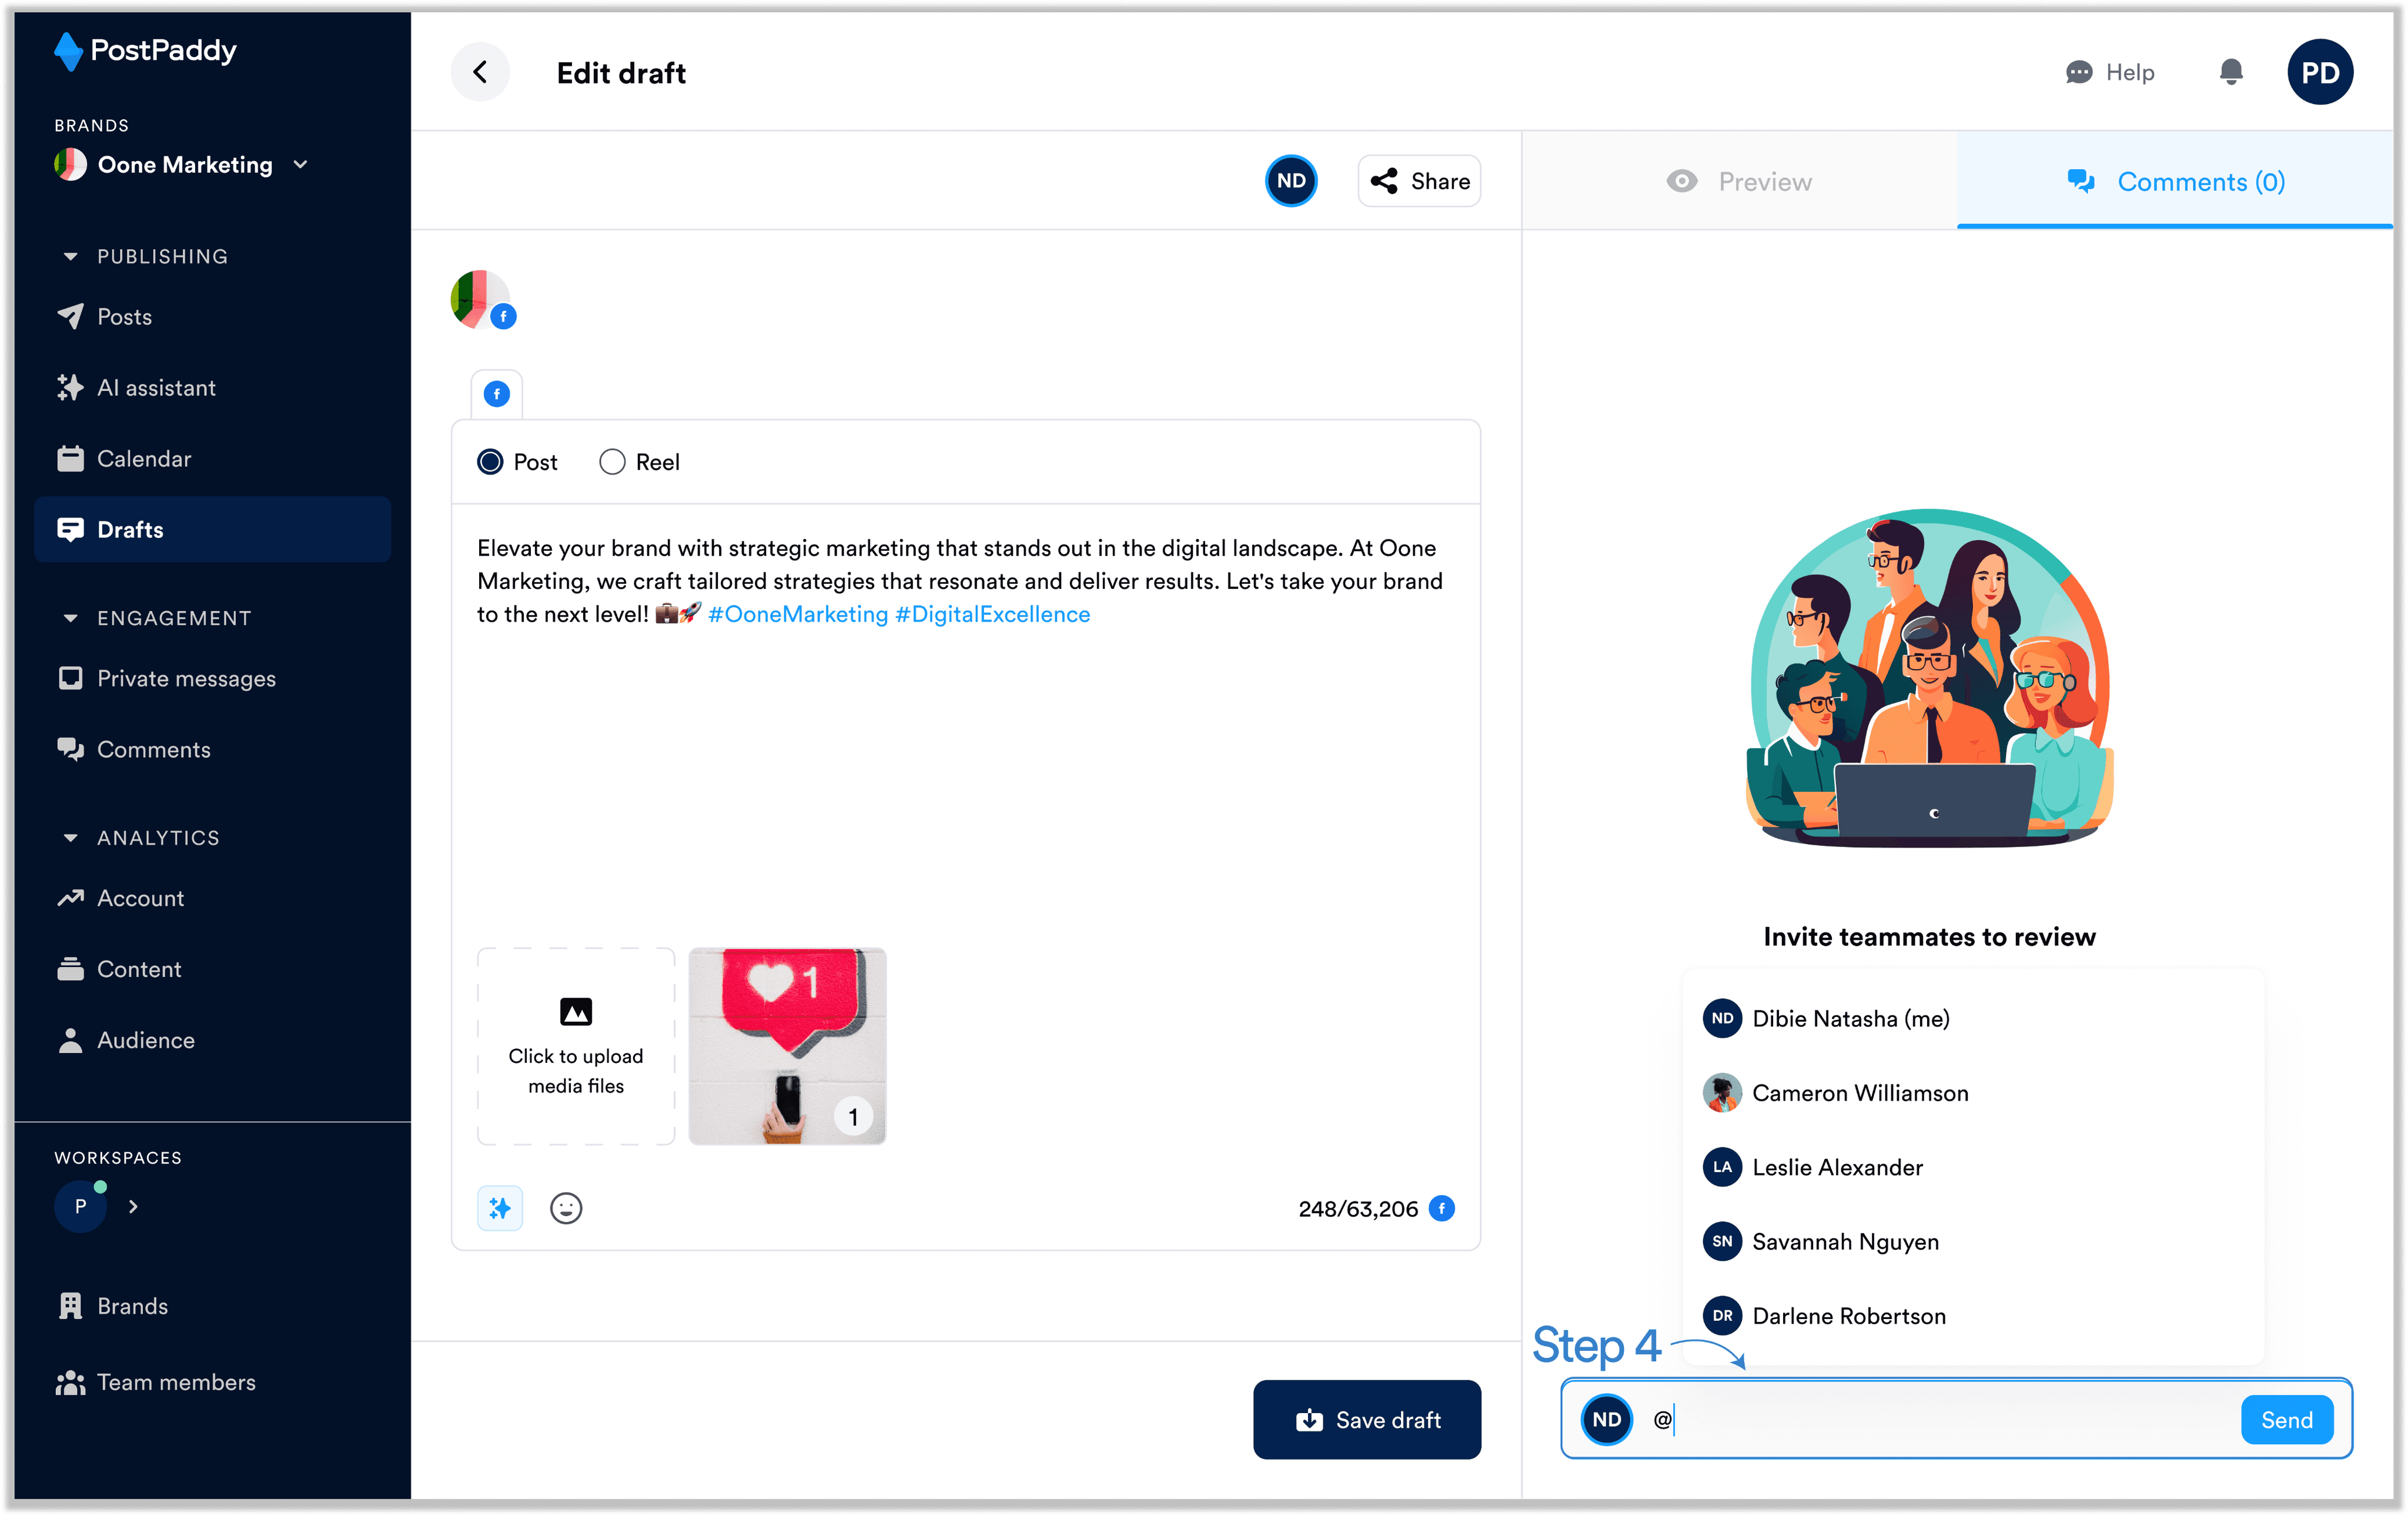Switch to the Preview tab
The image size is (2408, 1516).
click(x=1739, y=182)
